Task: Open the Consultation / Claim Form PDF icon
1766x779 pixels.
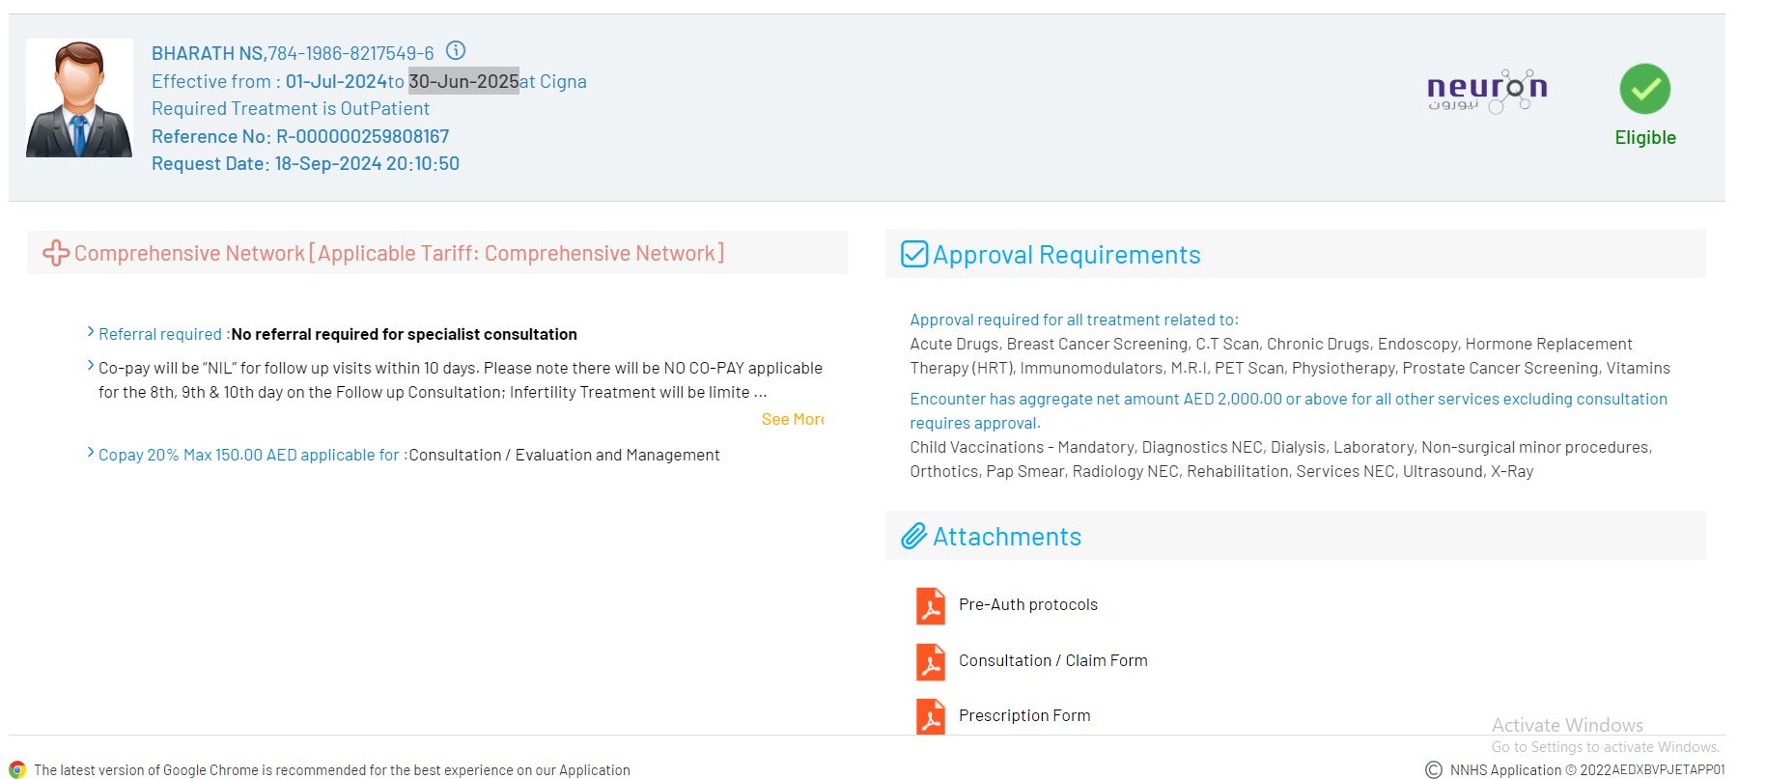Action: tap(931, 662)
